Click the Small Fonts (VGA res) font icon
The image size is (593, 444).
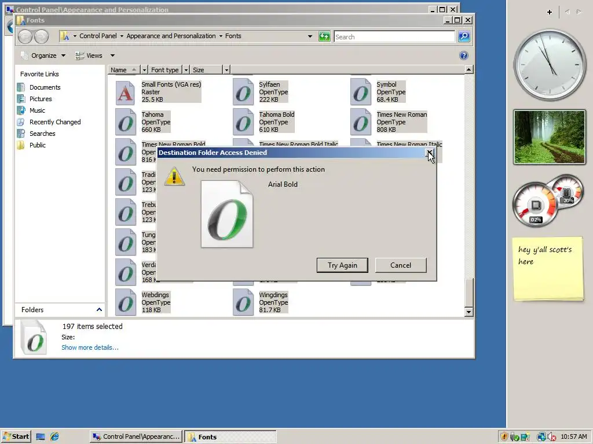pos(125,92)
